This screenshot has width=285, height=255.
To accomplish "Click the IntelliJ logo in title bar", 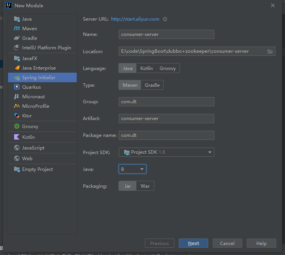I will click(9, 5).
